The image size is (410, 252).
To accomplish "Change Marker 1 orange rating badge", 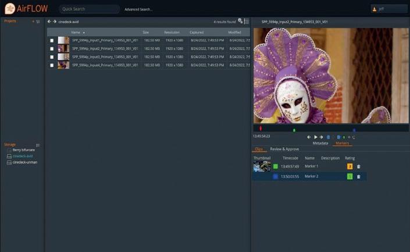I will pos(350,166).
